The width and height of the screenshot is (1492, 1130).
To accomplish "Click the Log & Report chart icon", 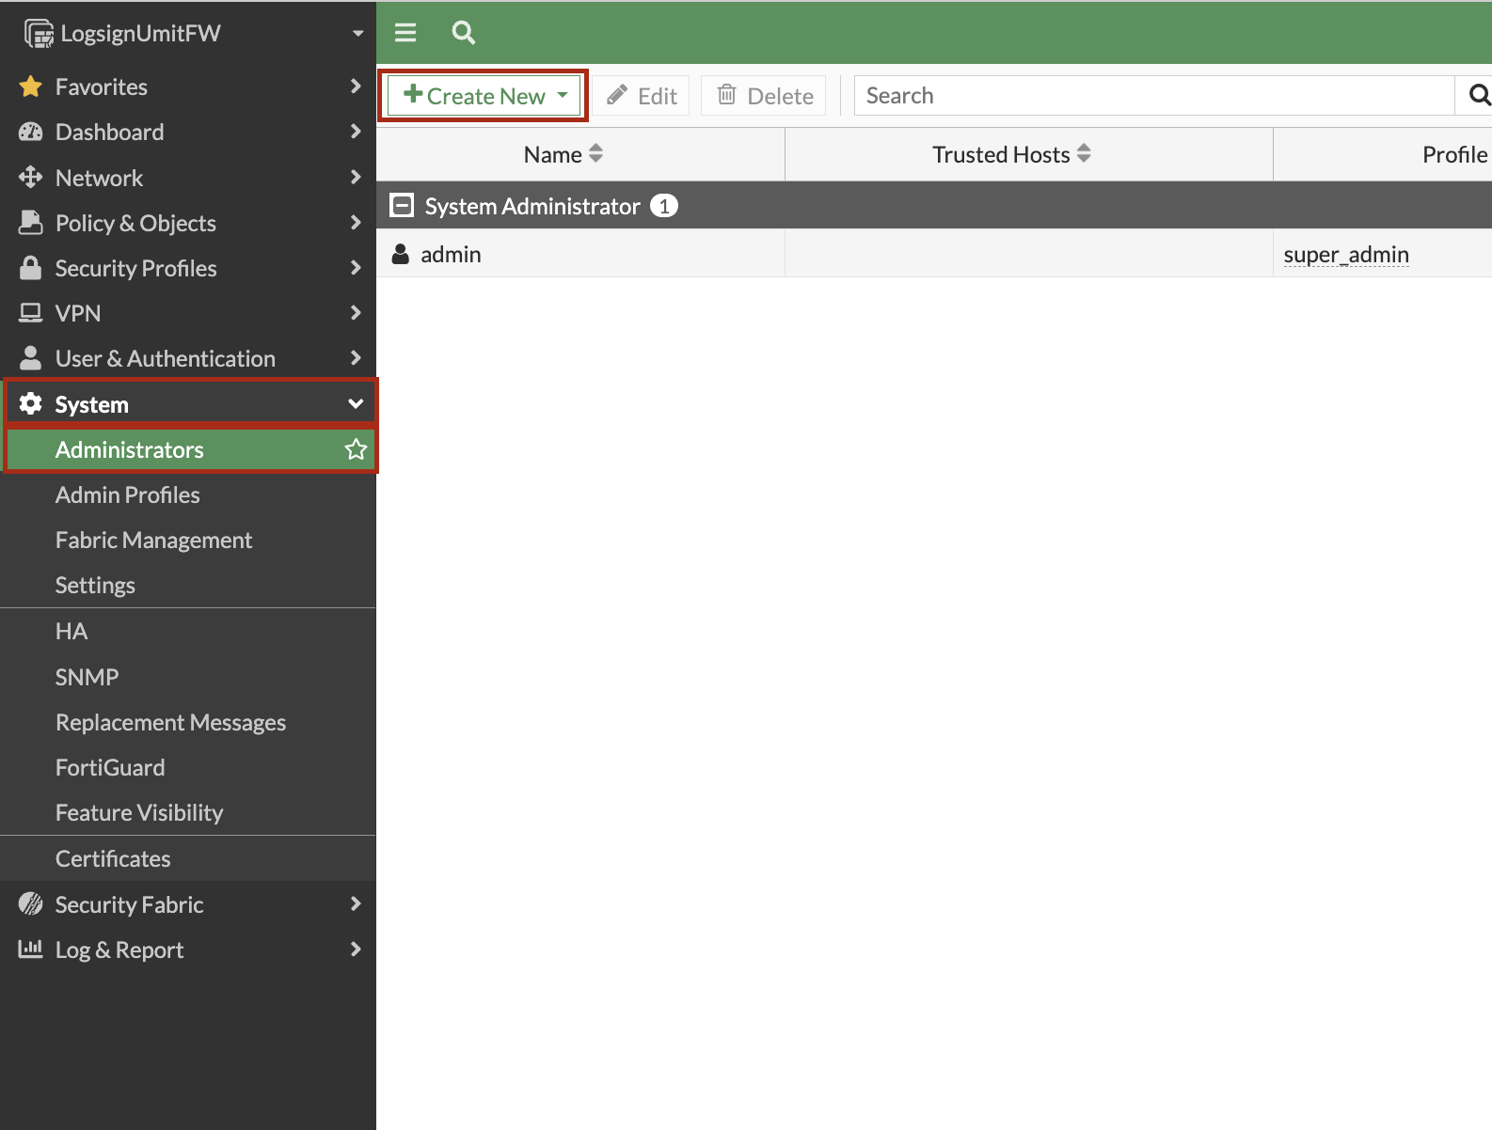I will click(31, 949).
